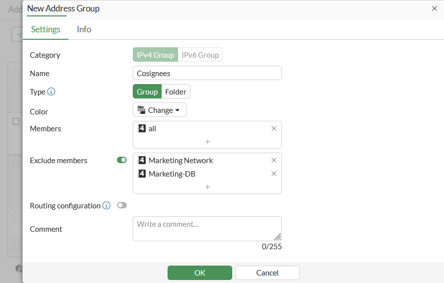Open the Color Change dropdown
The height and width of the screenshot is (283, 444).
point(160,110)
